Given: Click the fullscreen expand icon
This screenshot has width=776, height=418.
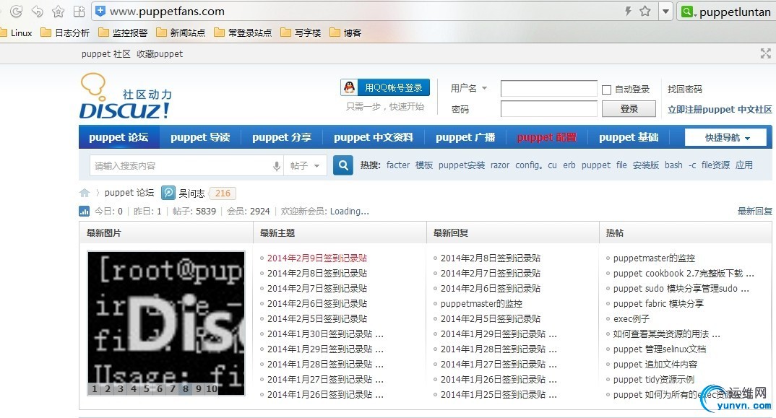Looking at the screenshot, I should (766, 53).
